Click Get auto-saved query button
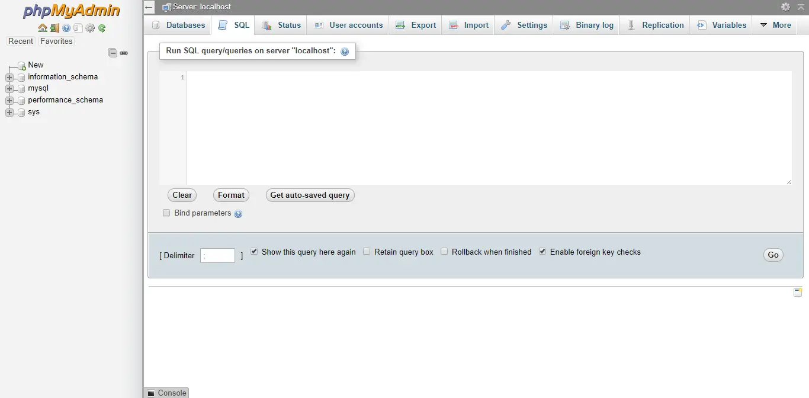Viewport: 809px width, 398px height. point(310,195)
